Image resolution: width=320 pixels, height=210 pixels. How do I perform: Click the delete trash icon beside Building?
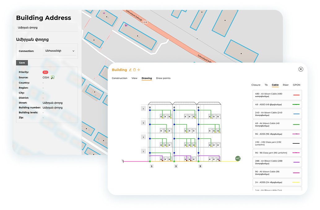coord(134,70)
